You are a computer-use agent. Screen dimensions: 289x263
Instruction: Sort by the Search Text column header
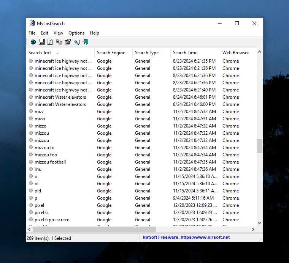(60, 53)
